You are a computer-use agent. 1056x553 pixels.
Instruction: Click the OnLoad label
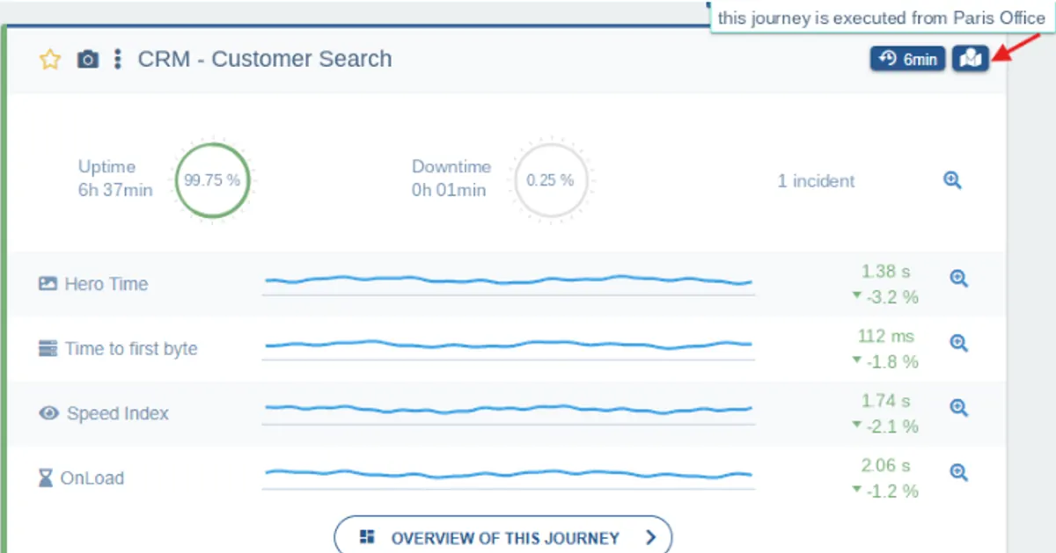click(92, 478)
